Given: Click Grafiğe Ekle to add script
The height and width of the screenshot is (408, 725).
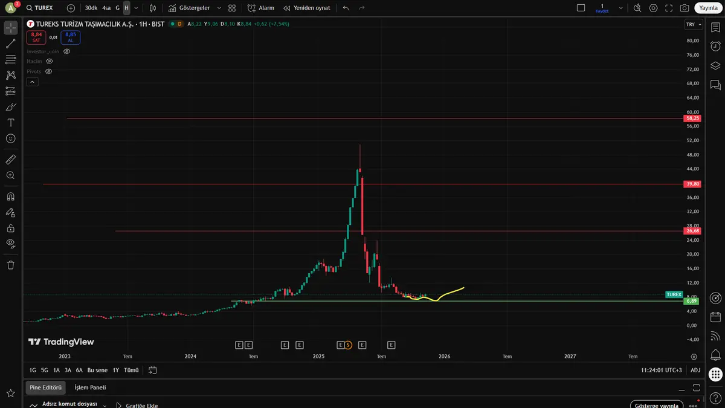Looking at the screenshot, I should click(x=137, y=404).
